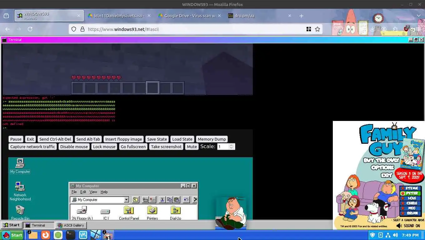Expand the My Computer address dropdown
The image size is (425, 240).
(x=126, y=200)
